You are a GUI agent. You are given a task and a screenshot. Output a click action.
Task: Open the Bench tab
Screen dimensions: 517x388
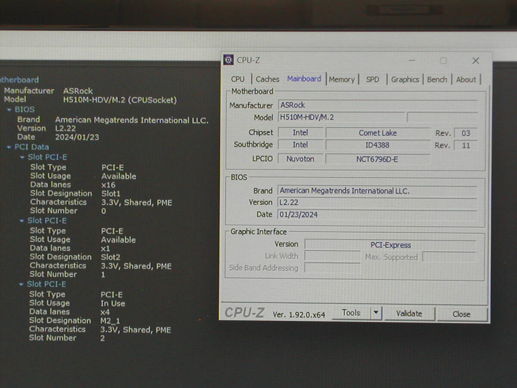(x=436, y=79)
